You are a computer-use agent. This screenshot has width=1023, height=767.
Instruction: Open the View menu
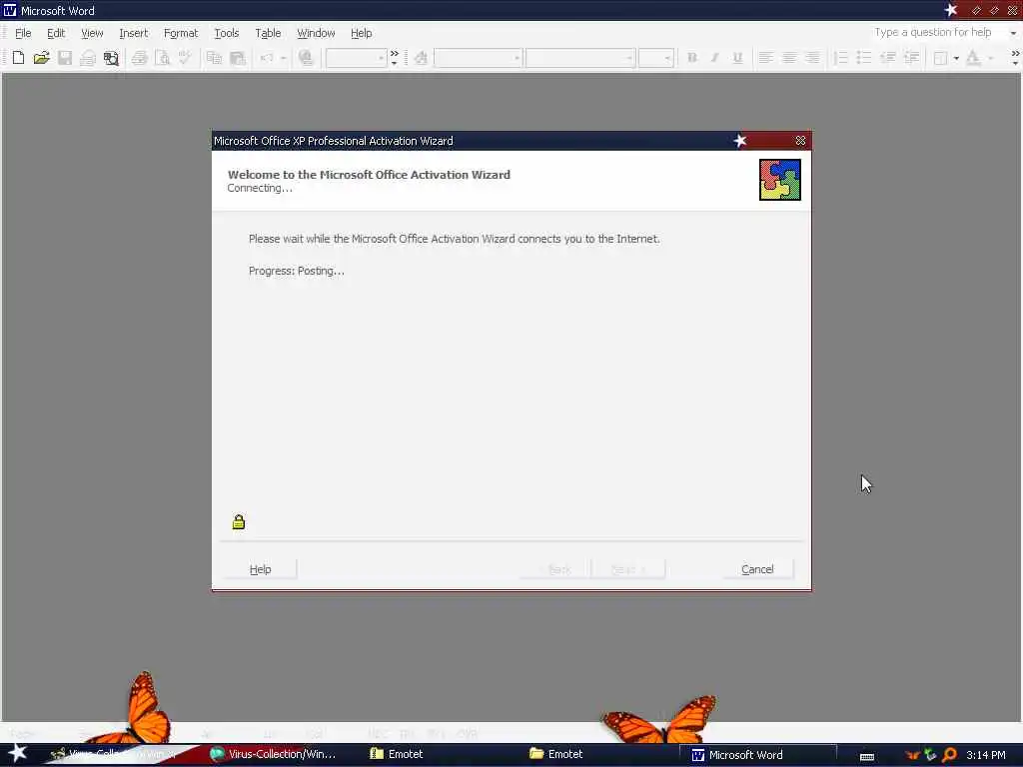tap(92, 33)
